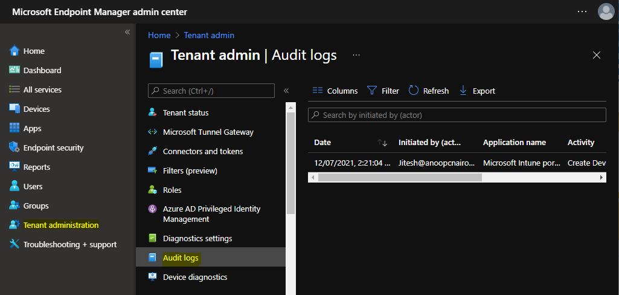The image size is (619, 295).
Task: Collapse the main left navigation sidebar
Action: [127, 32]
